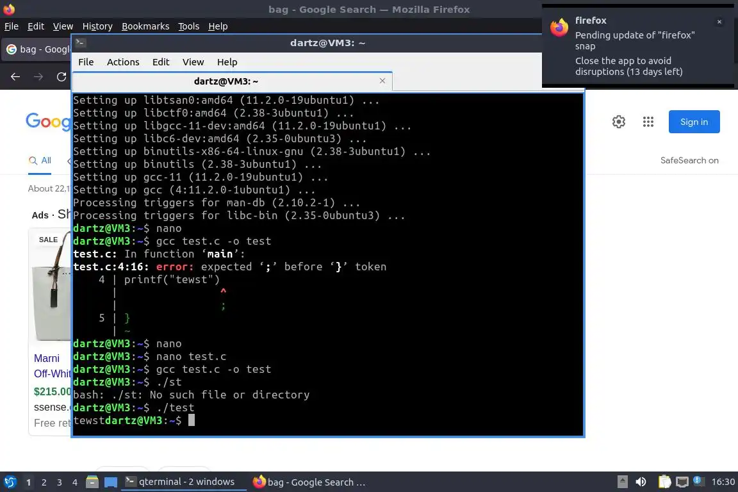Click the Firefox logo in the title bar
Screen dimensions: 738x492
click(9, 9)
